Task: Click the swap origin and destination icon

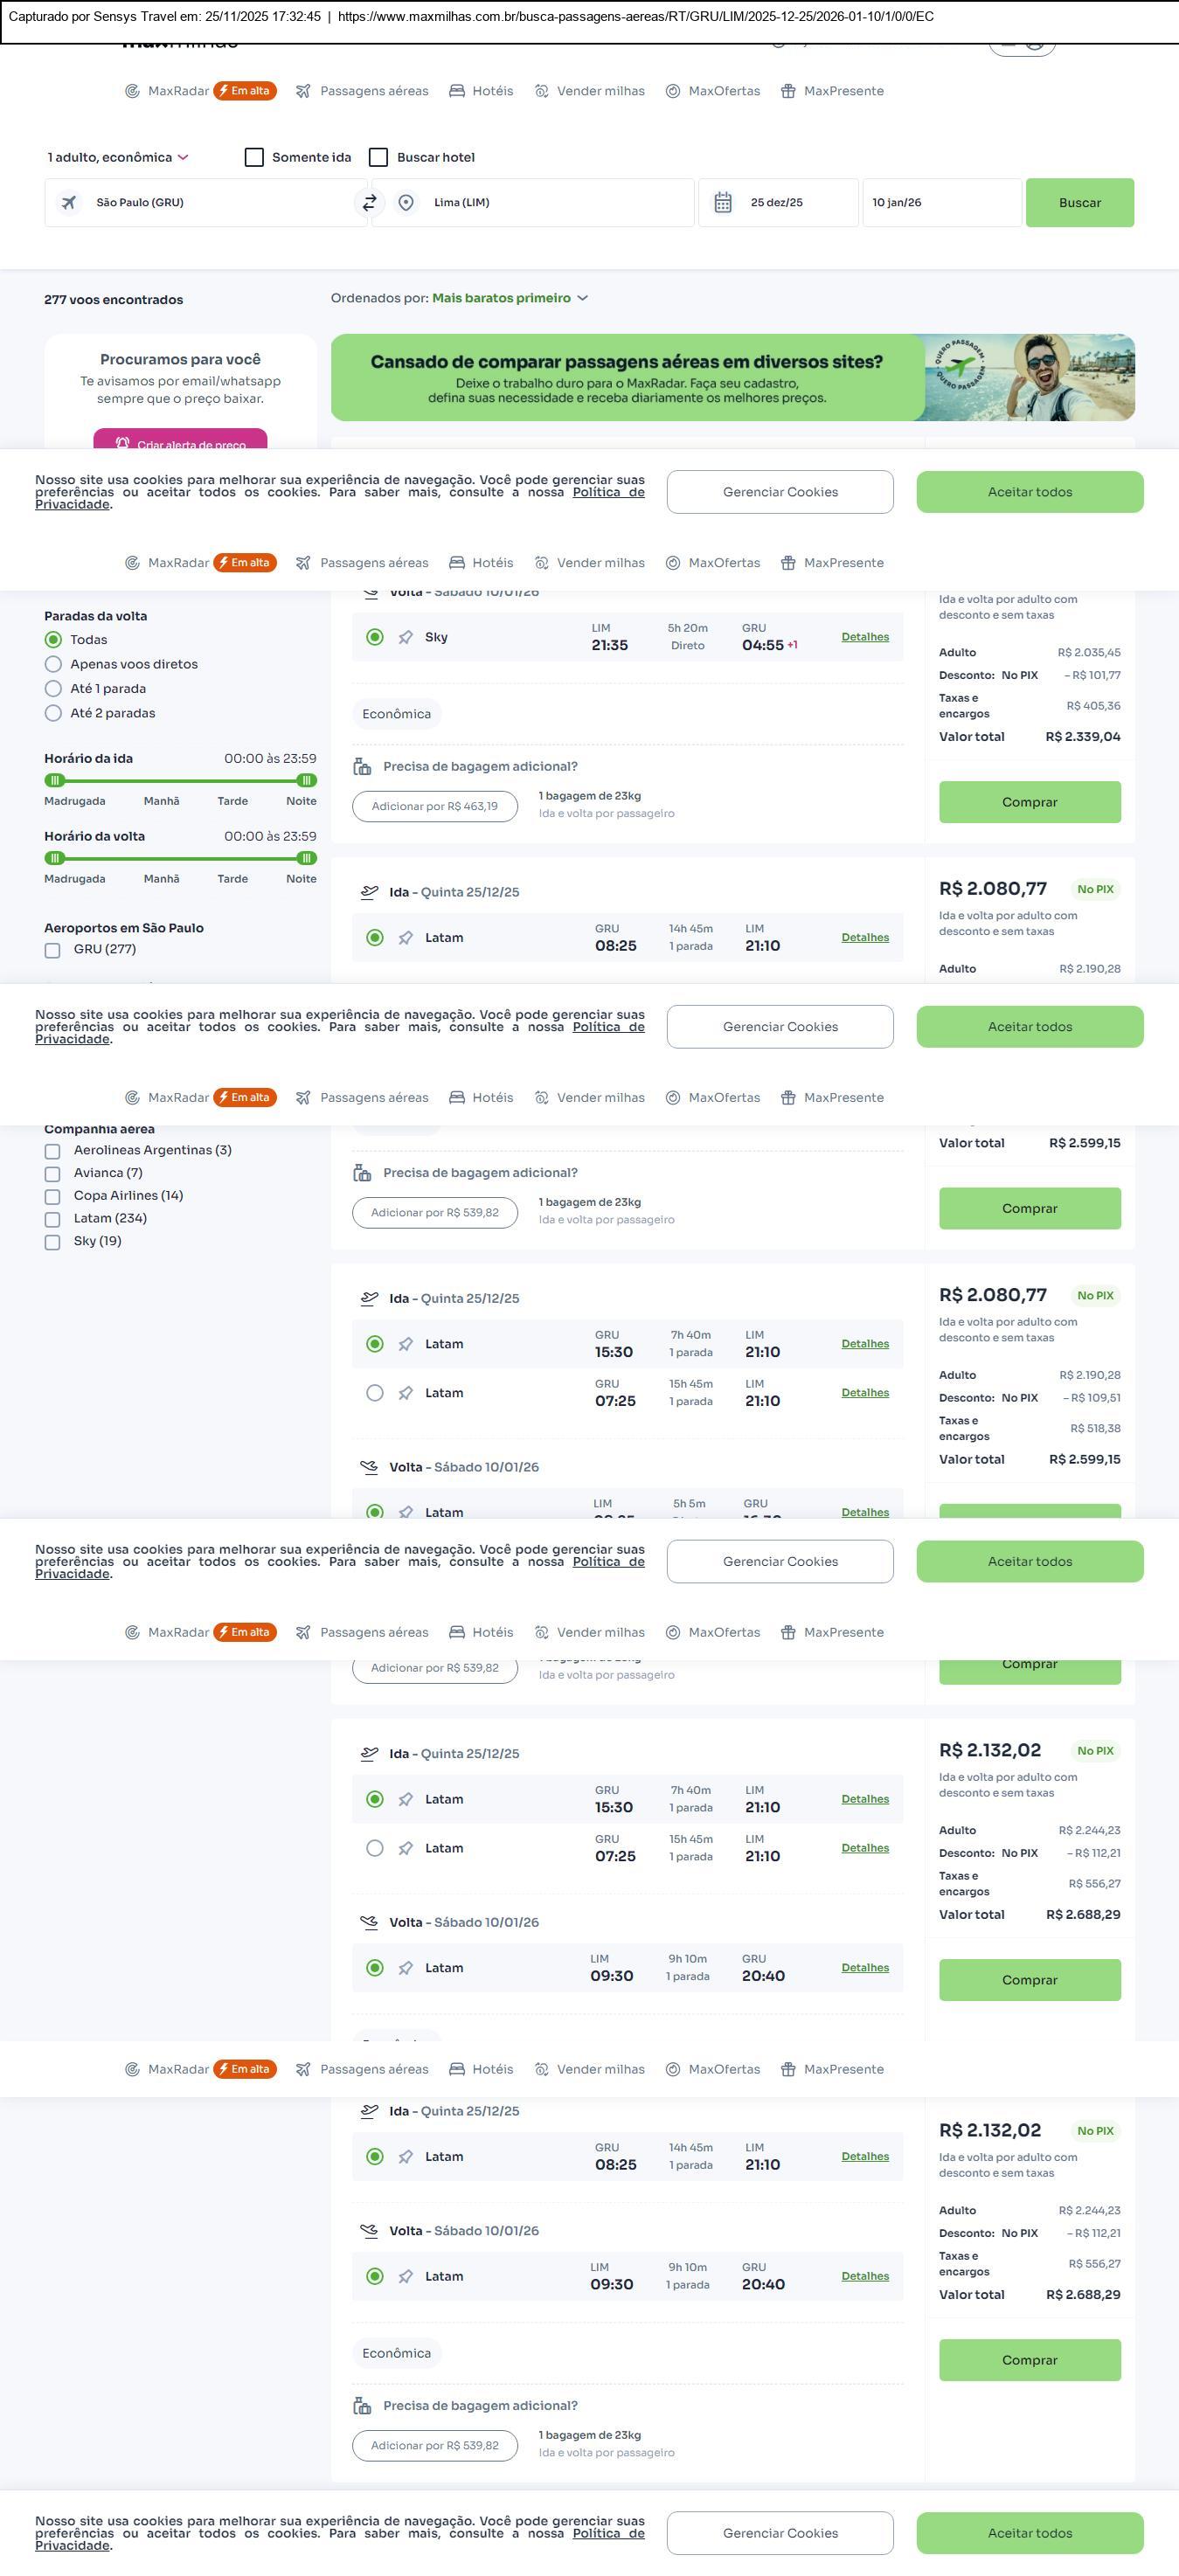Action: [x=369, y=203]
